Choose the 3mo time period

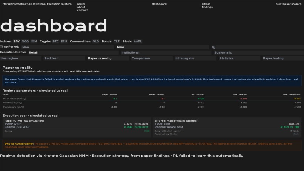click(x=67, y=47)
